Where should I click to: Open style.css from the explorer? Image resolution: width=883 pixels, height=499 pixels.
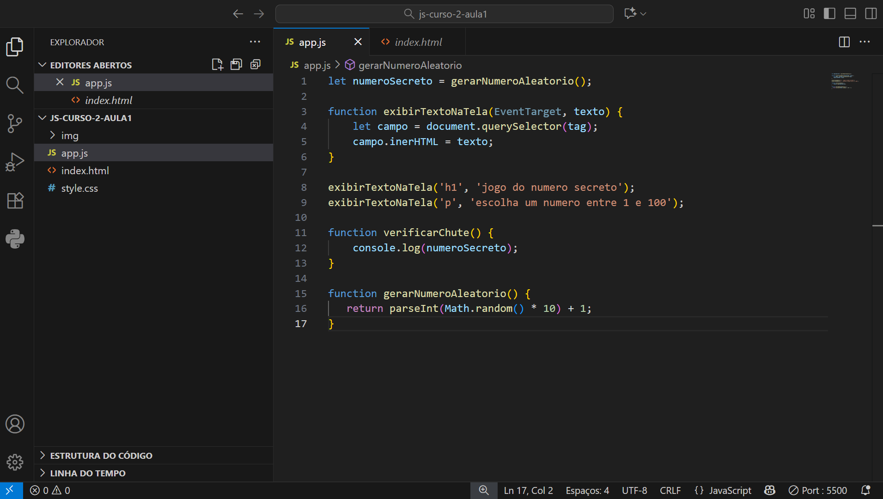[x=79, y=188]
